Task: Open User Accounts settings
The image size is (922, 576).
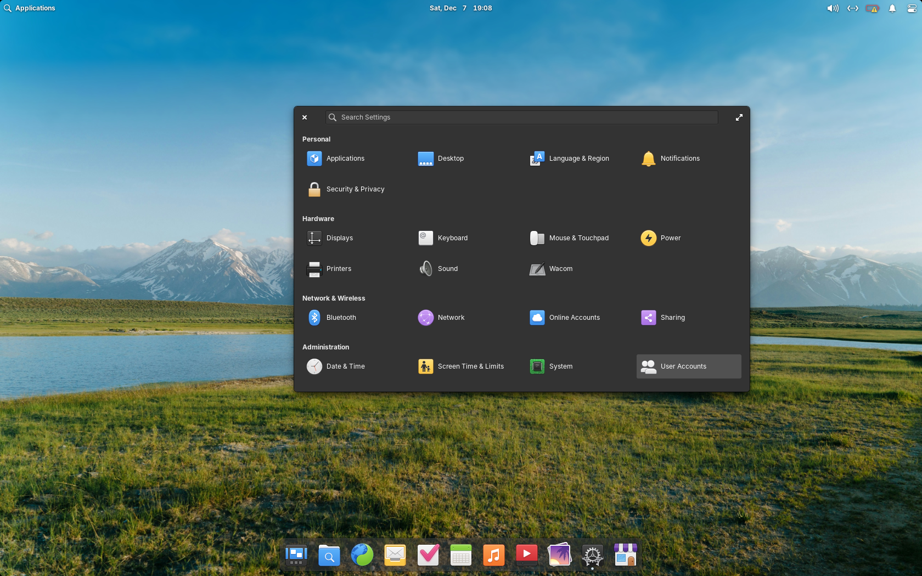Action: [x=689, y=366]
